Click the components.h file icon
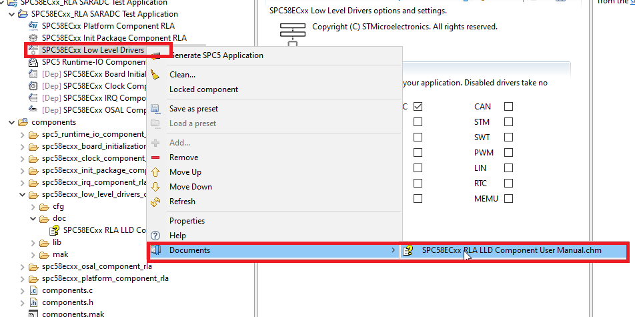This screenshot has height=317, width=635. click(x=33, y=302)
